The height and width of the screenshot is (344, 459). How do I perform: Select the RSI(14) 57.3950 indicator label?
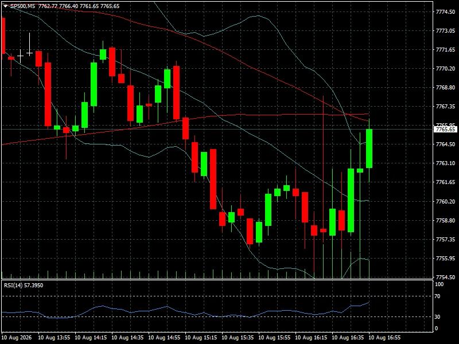tap(24, 285)
